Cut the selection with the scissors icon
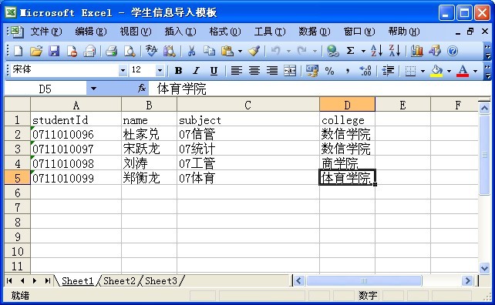The height and width of the screenshot is (305, 495). pyautogui.click(x=191, y=51)
